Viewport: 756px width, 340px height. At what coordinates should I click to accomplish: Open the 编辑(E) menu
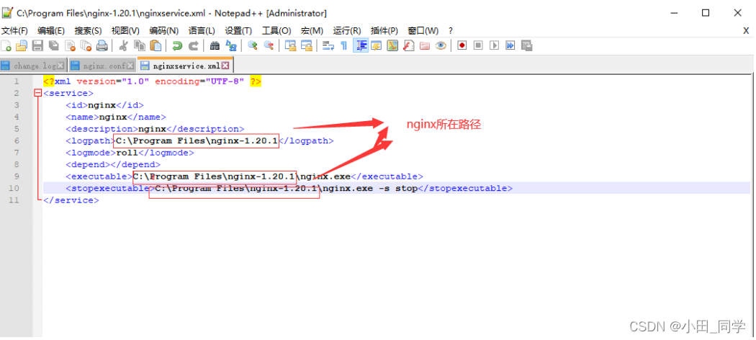tap(51, 31)
